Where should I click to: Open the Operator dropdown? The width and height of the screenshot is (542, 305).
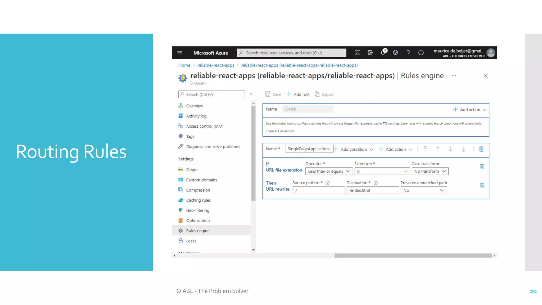(x=329, y=171)
